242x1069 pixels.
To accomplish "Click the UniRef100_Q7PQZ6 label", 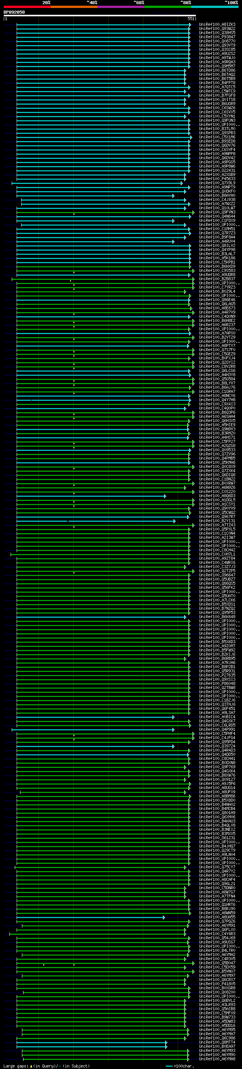I will (217, 921).
